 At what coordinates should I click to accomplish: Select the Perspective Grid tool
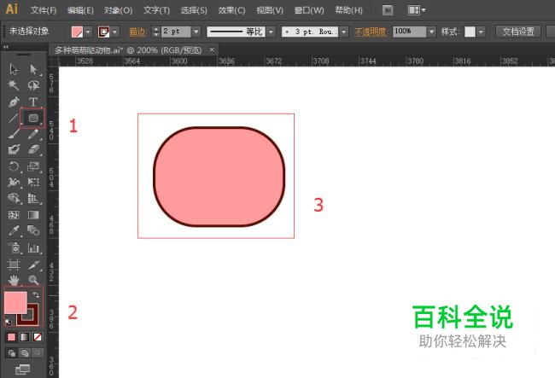33,198
